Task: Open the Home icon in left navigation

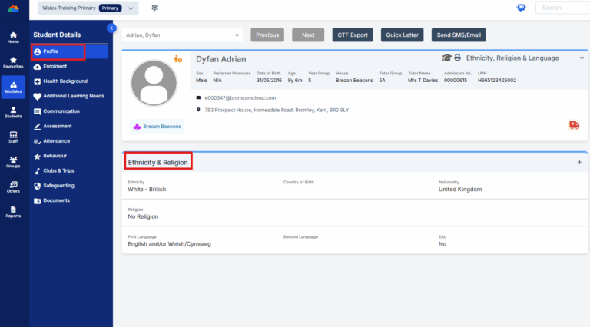Action: click(13, 37)
